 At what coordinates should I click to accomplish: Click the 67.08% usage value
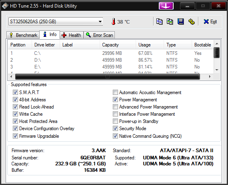tap(145, 53)
